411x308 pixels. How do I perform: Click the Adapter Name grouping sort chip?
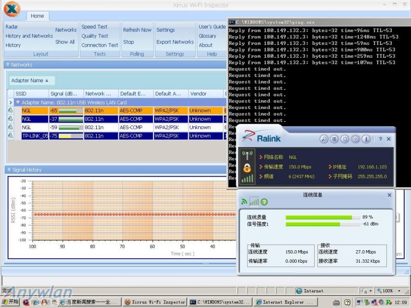32,80
